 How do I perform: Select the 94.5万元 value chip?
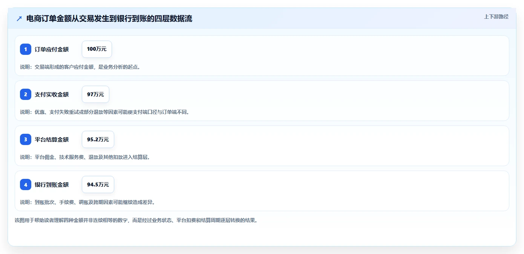98,184
